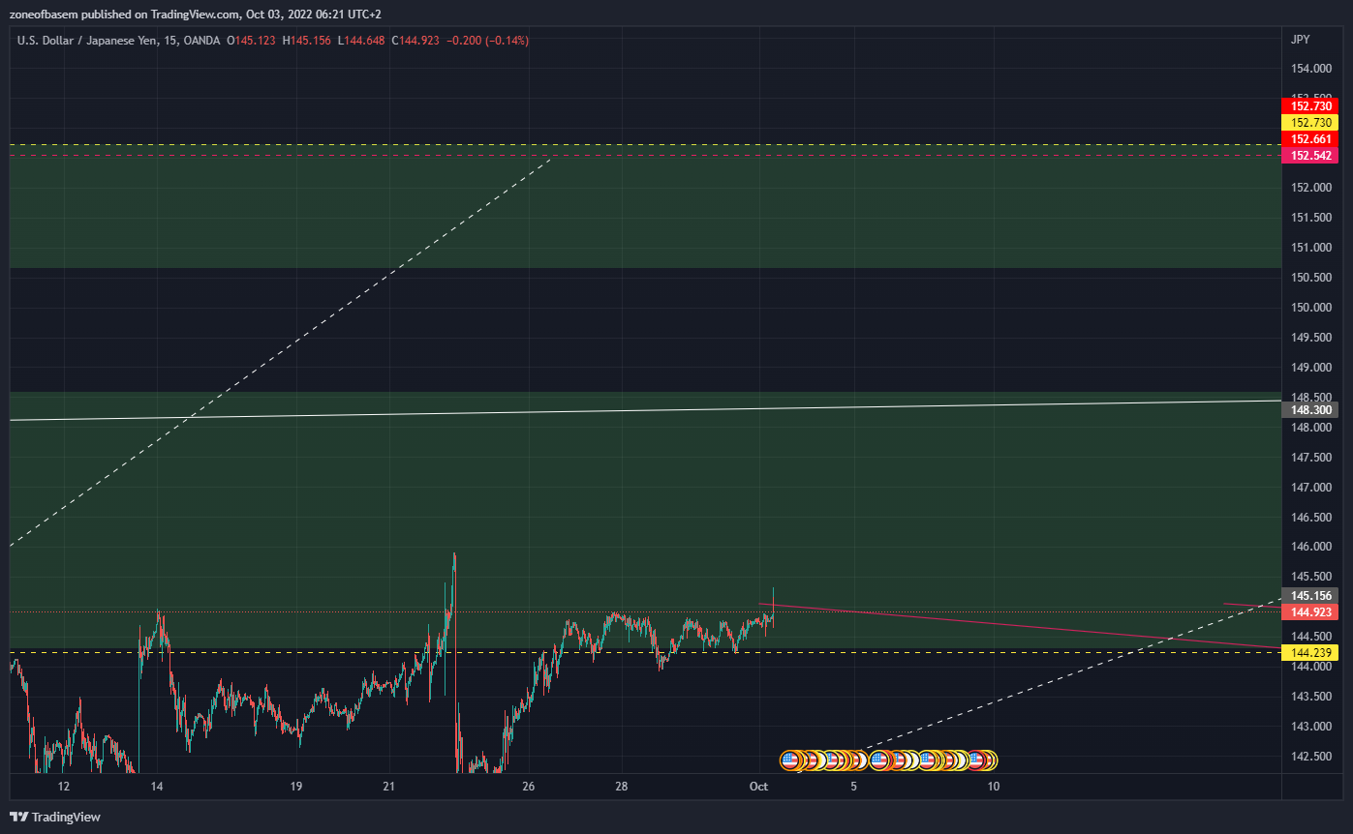This screenshot has width=1353, height=834.
Task: Click the Oct date label on time axis
Action: pyautogui.click(x=758, y=787)
